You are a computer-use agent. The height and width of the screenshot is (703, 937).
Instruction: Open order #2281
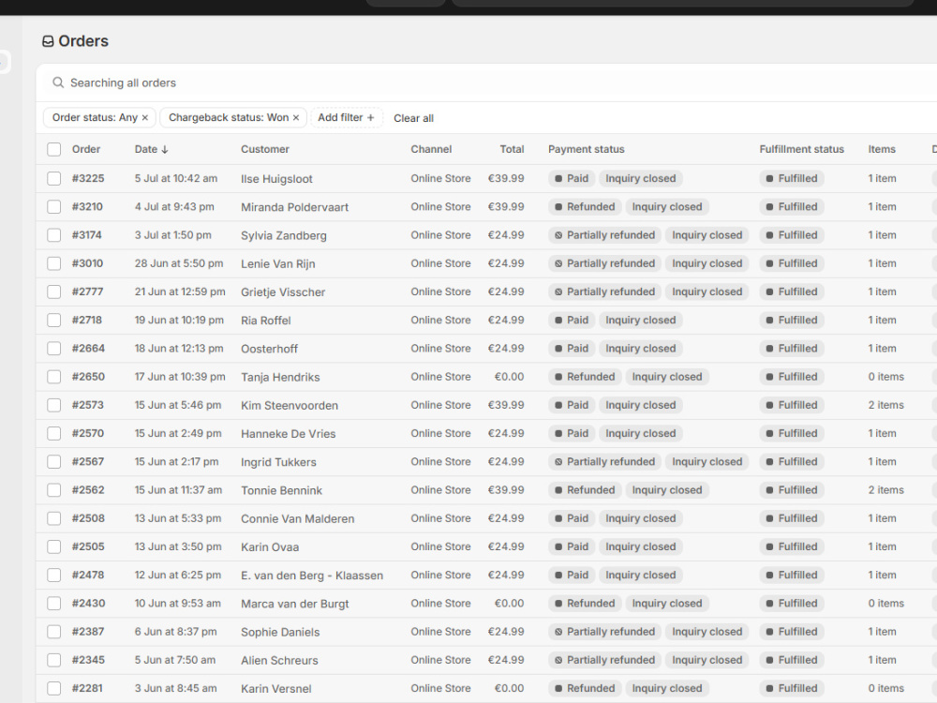(87, 688)
